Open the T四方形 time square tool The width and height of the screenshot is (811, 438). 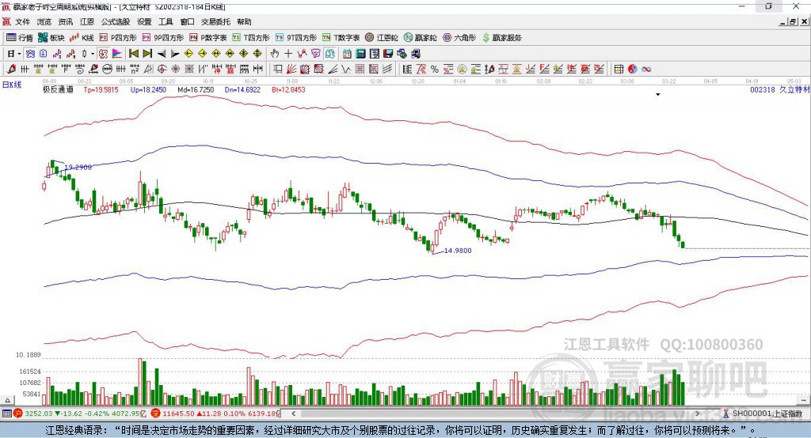[251, 38]
